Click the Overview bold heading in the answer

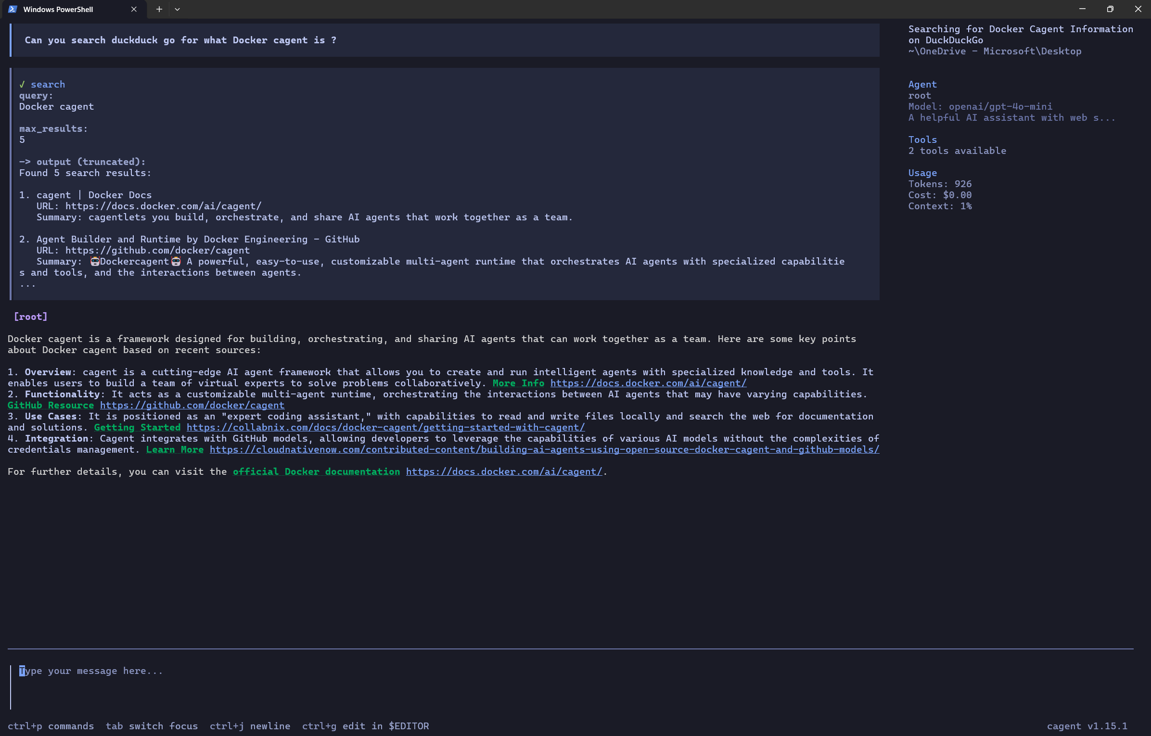pyautogui.click(x=48, y=372)
